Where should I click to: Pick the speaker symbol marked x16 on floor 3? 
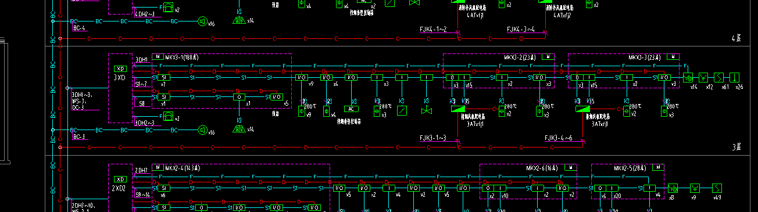(x=202, y=130)
